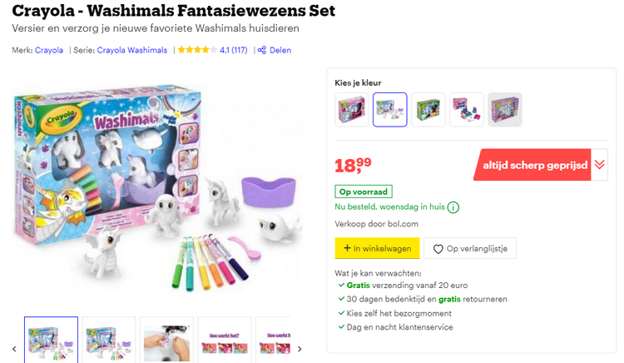Viewport: 624px width, 363px height.
Task: Expand the red double-chevron price details
Action: tap(599, 165)
